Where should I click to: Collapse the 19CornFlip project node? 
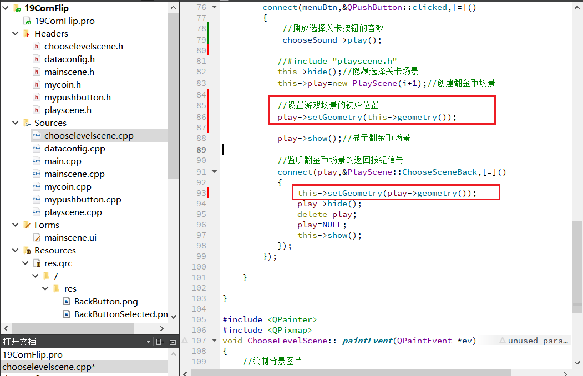coord(5,8)
